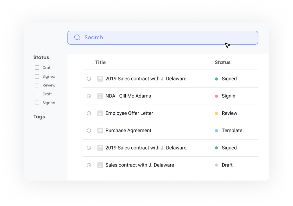Open the Employee Offer Letter document

click(129, 113)
